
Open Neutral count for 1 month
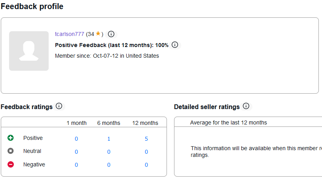click(x=76, y=152)
